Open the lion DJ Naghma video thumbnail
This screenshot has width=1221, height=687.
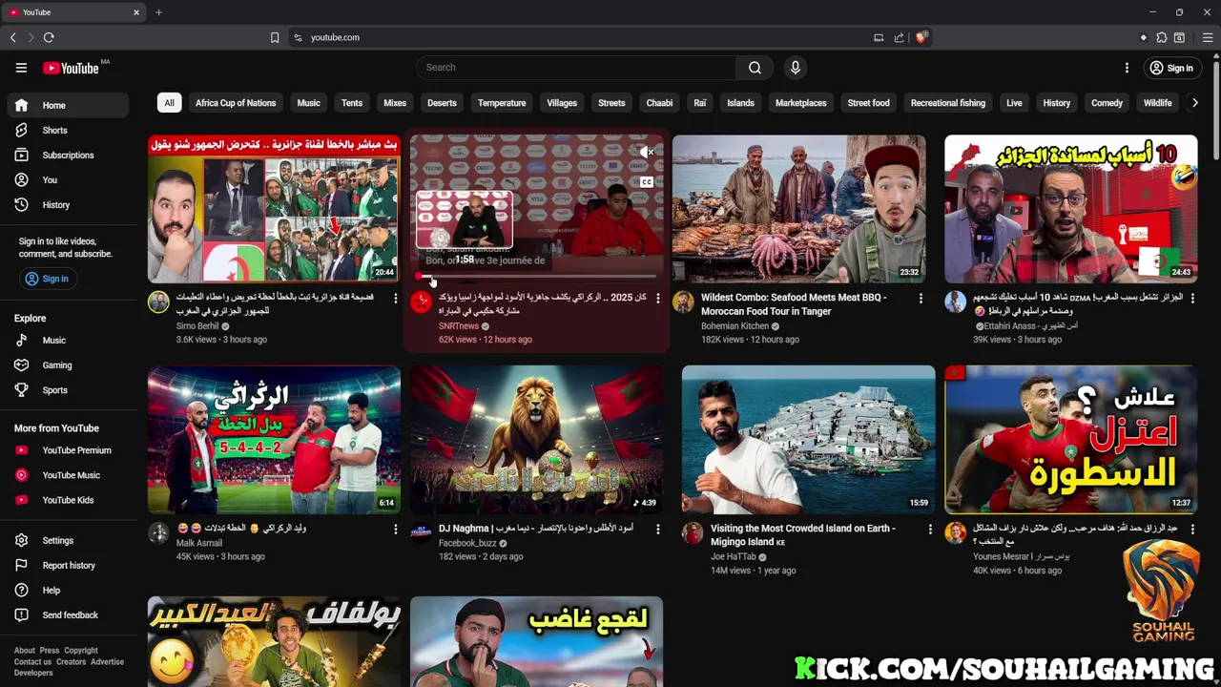point(536,440)
